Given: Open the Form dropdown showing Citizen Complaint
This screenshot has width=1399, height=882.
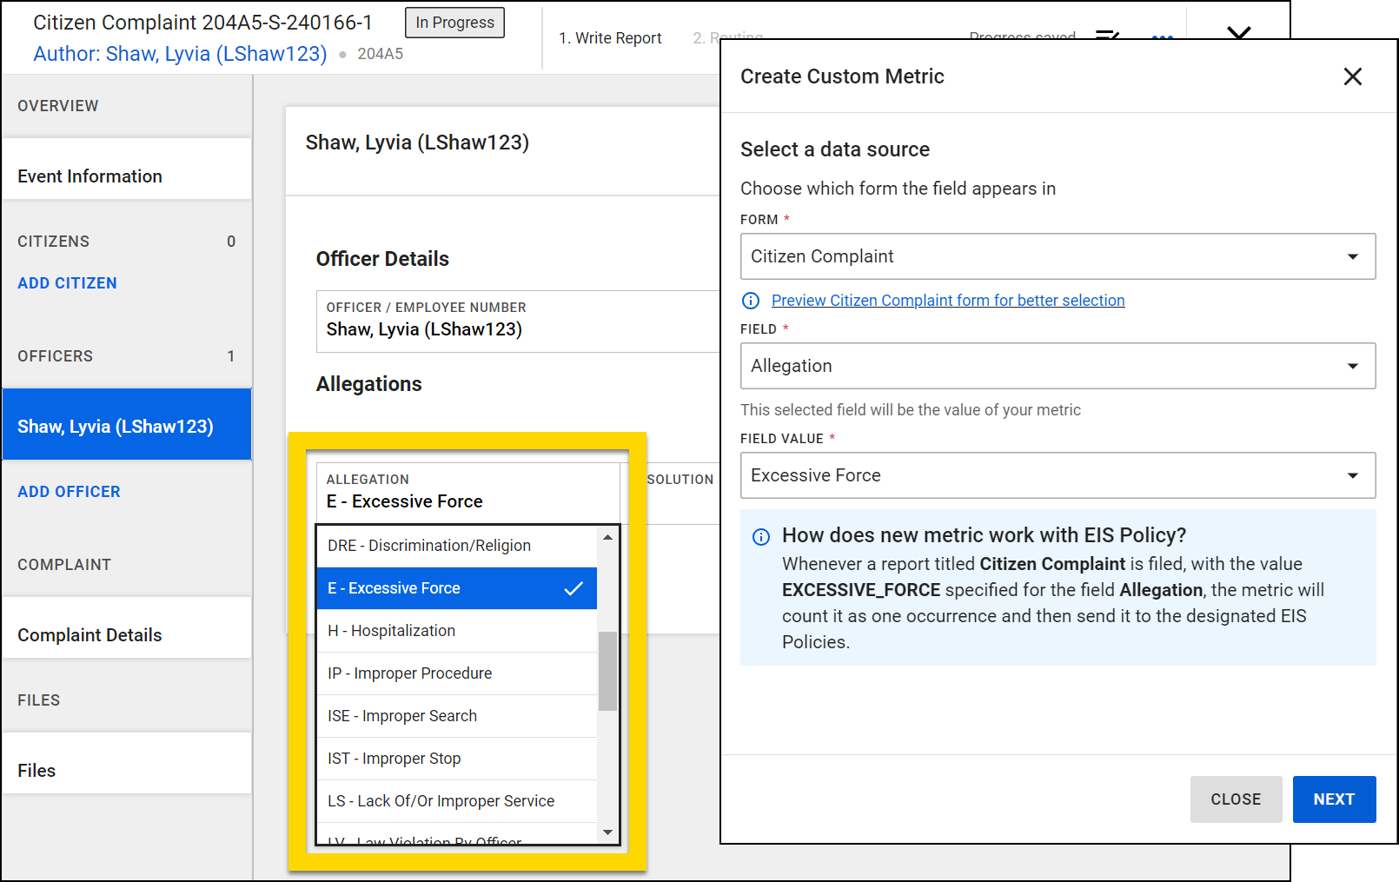Looking at the screenshot, I should 1057,256.
